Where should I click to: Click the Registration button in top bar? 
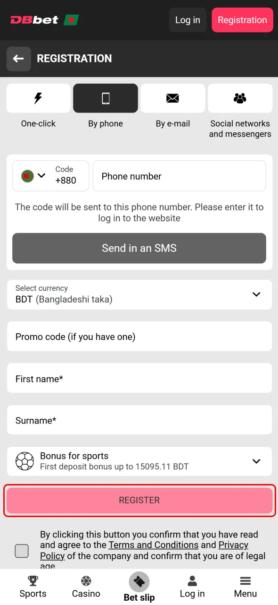point(242,20)
